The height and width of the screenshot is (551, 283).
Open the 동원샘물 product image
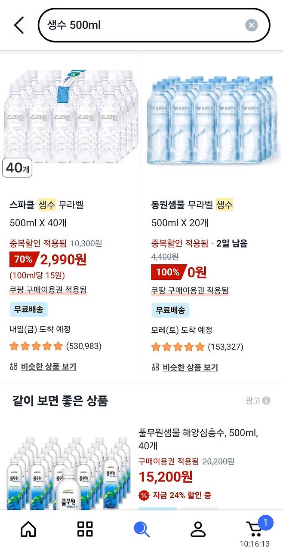tap(212, 119)
